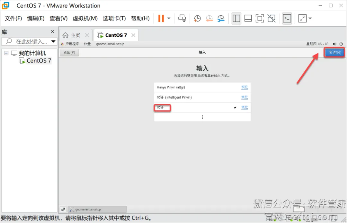Click gnome-initial-setup in the top bar

click(x=110, y=44)
